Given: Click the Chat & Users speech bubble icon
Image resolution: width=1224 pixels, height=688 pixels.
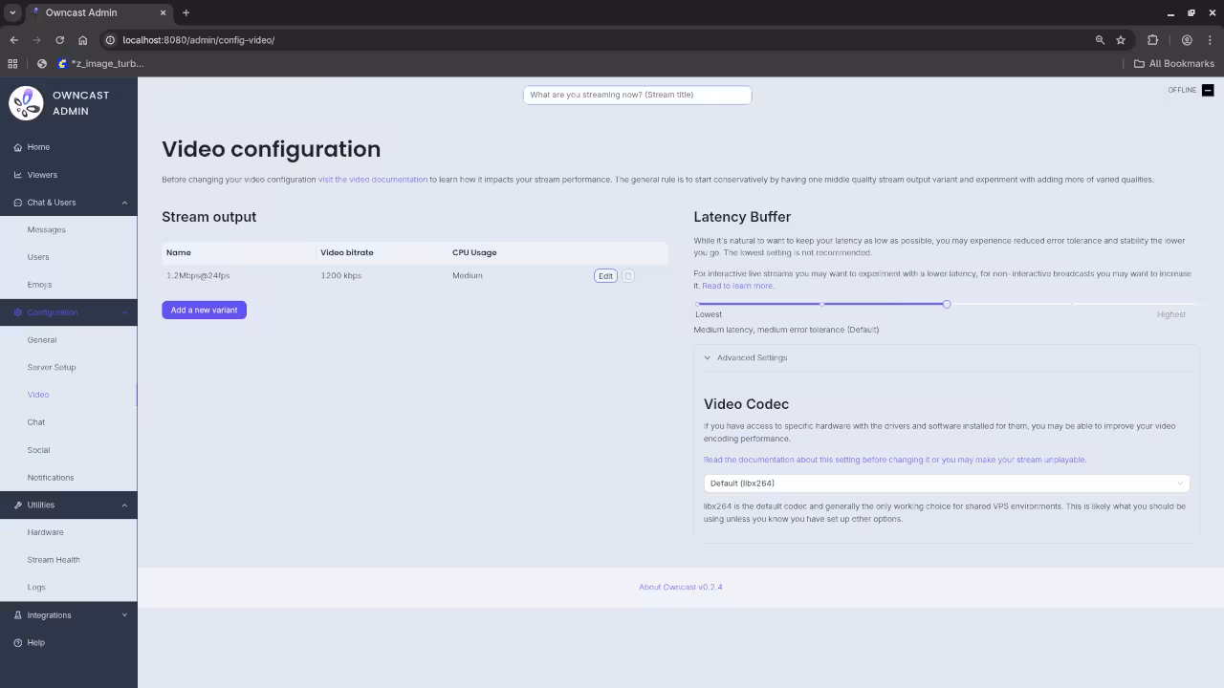Looking at the screenshot, I should pos(17,202).
